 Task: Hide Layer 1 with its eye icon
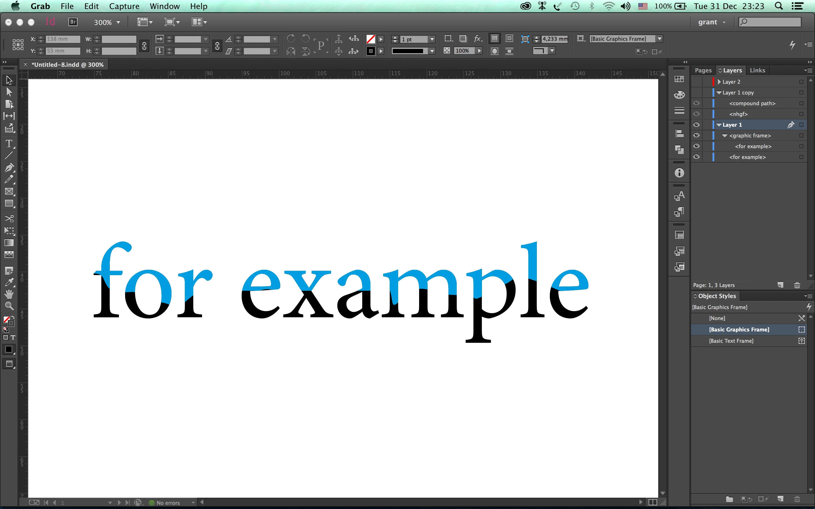[696, 125]
